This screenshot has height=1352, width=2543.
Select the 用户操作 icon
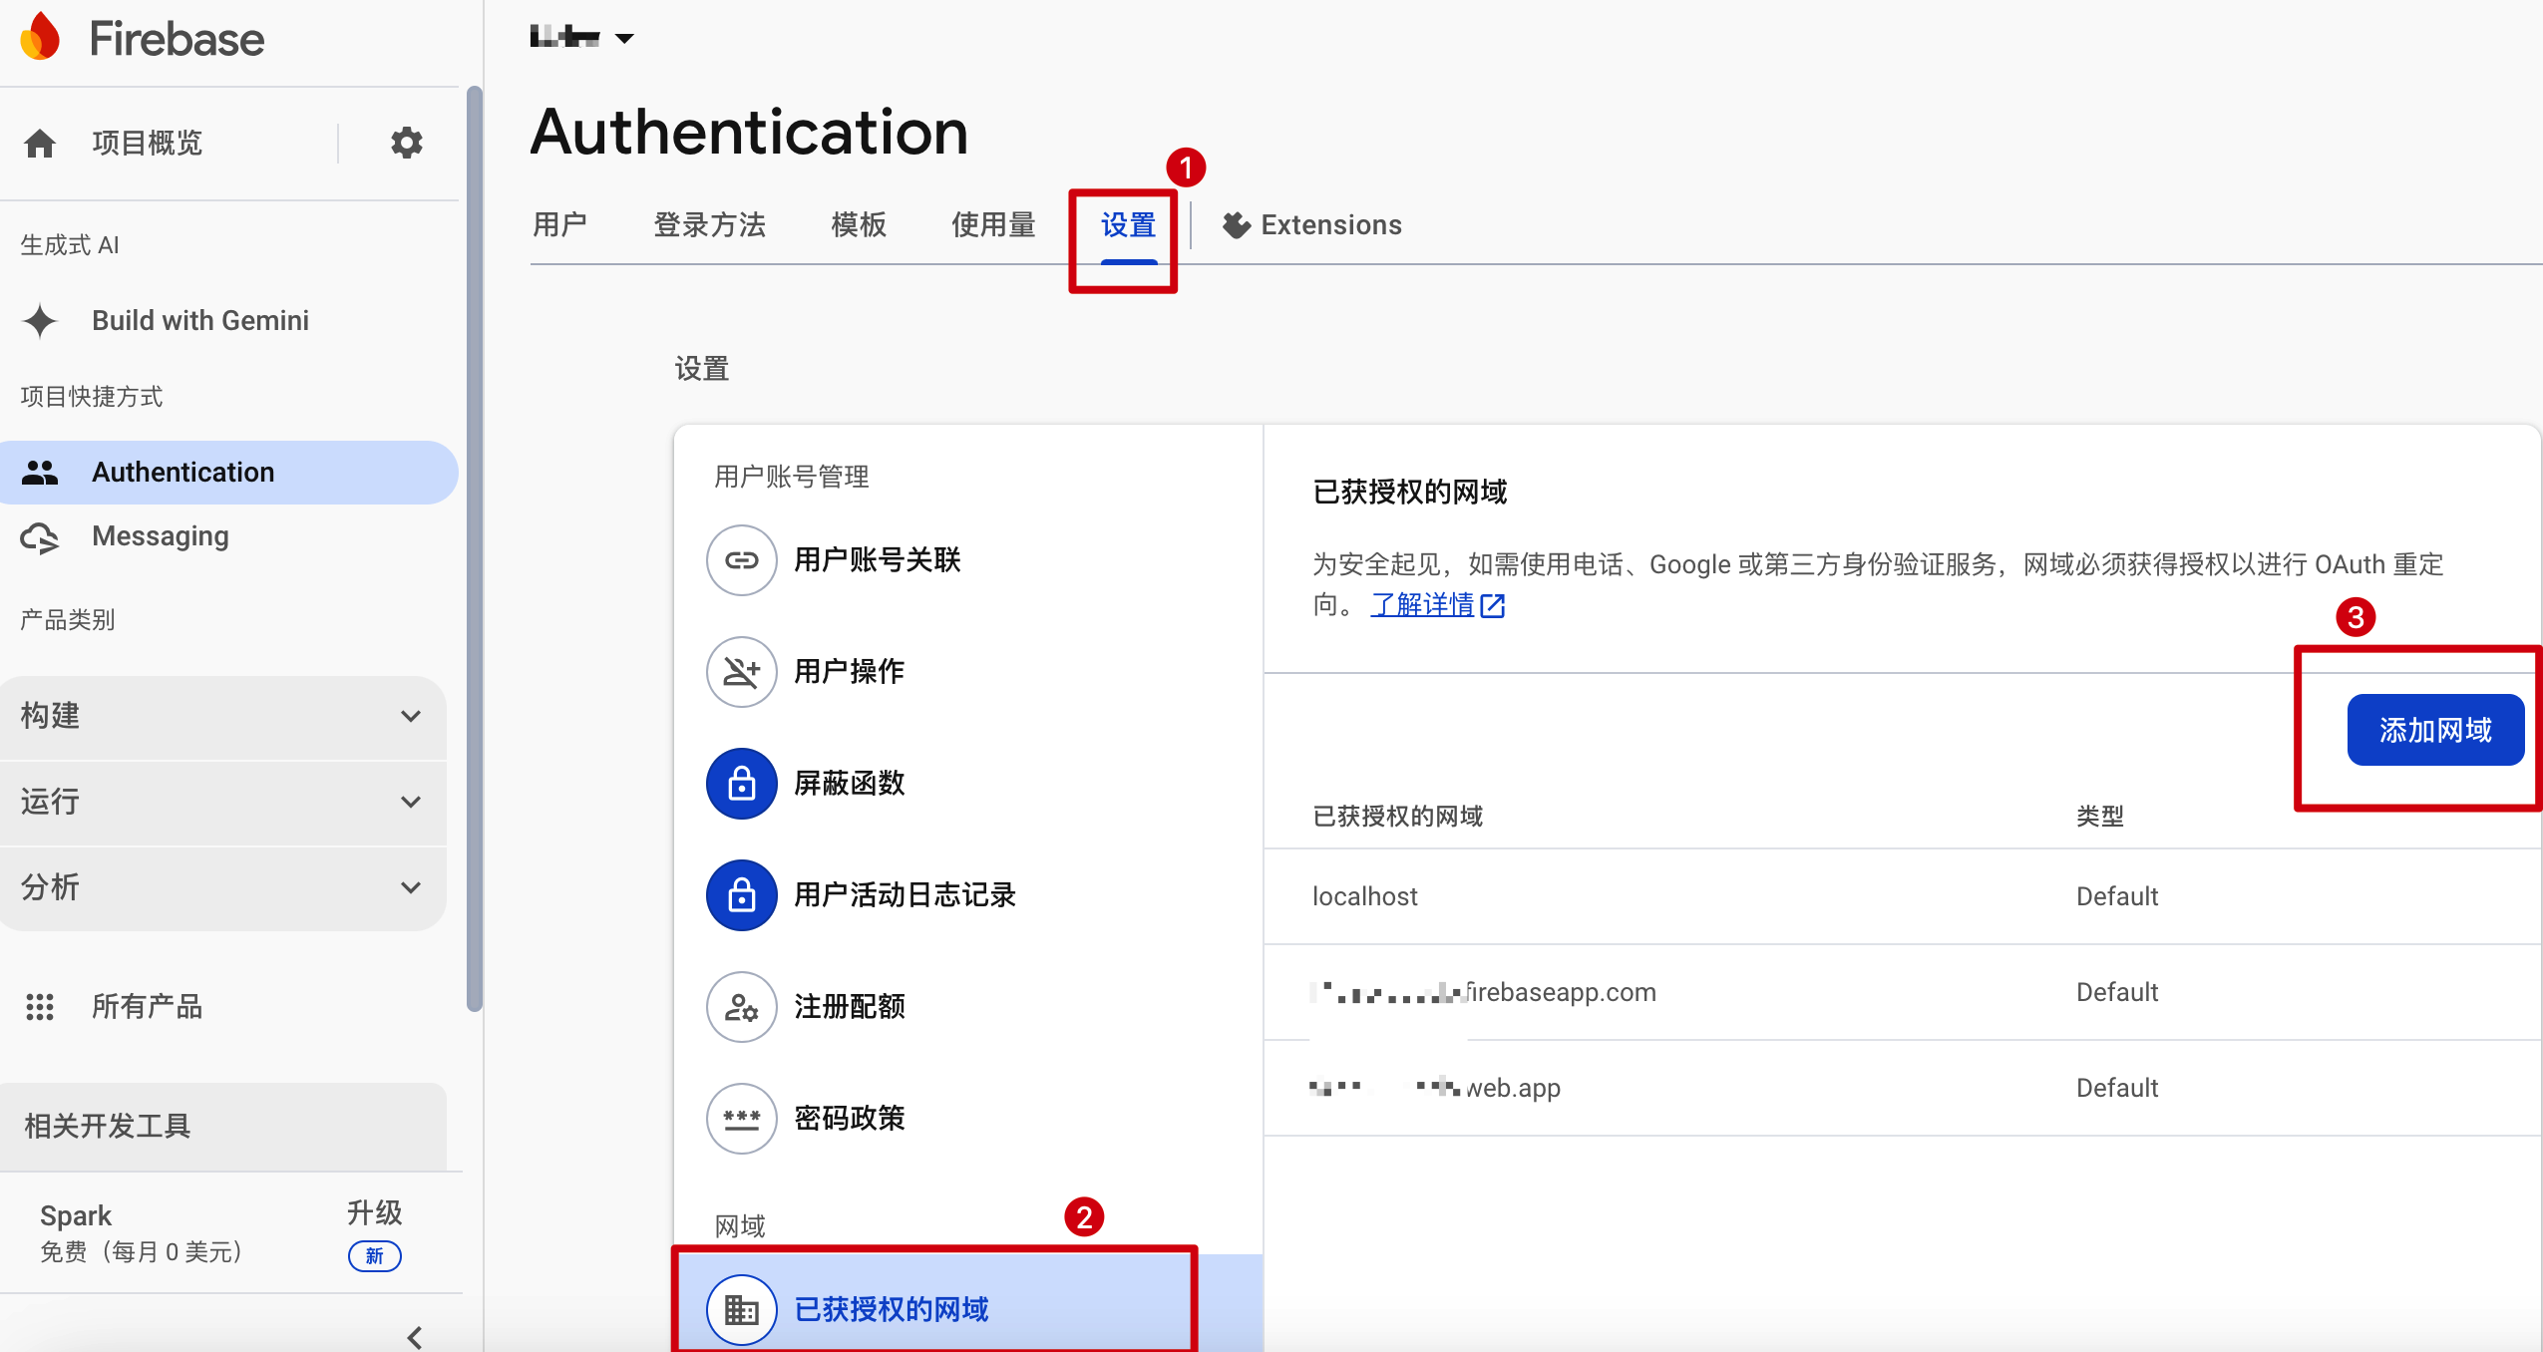point(741,671)
